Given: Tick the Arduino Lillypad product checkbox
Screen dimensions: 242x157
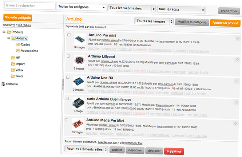Looking at the screenshot, I should (68, 56).
